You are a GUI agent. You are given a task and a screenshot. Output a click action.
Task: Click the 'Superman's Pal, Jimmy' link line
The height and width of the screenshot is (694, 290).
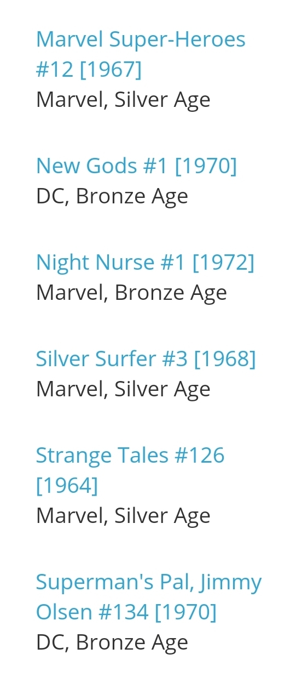pyautogui.click(x=149, y=582)
